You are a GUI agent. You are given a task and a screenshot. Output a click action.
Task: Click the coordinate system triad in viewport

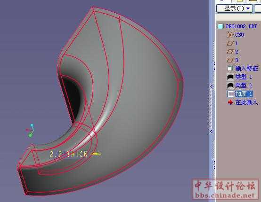click(x=31, y=131)
